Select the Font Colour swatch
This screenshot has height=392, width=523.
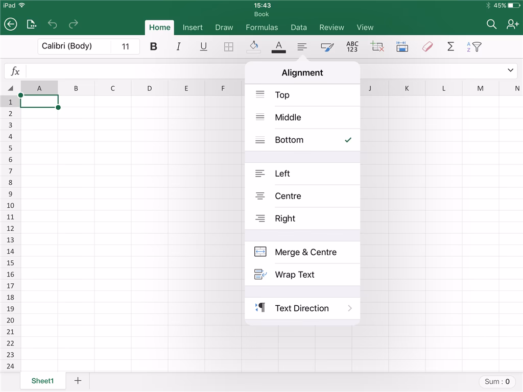[x=278, y=46]
